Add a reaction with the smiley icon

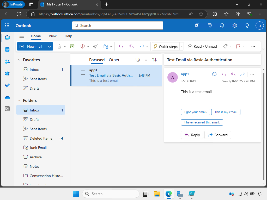214,74
